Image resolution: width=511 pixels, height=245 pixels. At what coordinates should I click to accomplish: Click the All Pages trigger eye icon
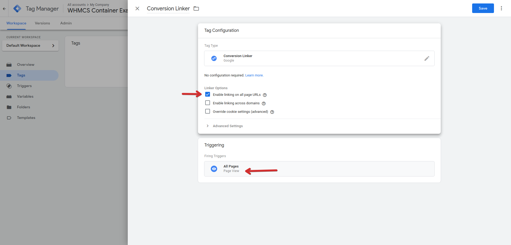pyautogui.click(x=214, y=169)
